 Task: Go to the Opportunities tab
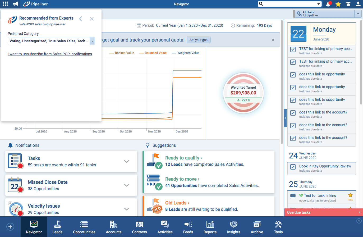84,227
